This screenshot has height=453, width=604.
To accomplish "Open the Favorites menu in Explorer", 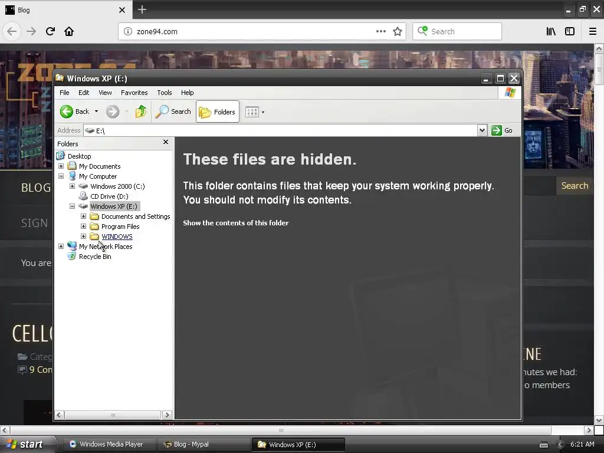I will point(134,93).
